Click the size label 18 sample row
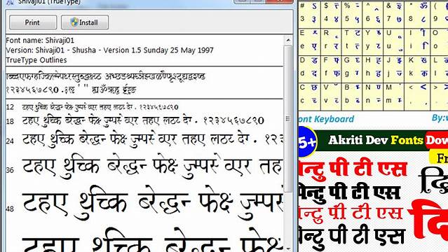Screen dimensions: 448x252 click(x=135, y=120)
